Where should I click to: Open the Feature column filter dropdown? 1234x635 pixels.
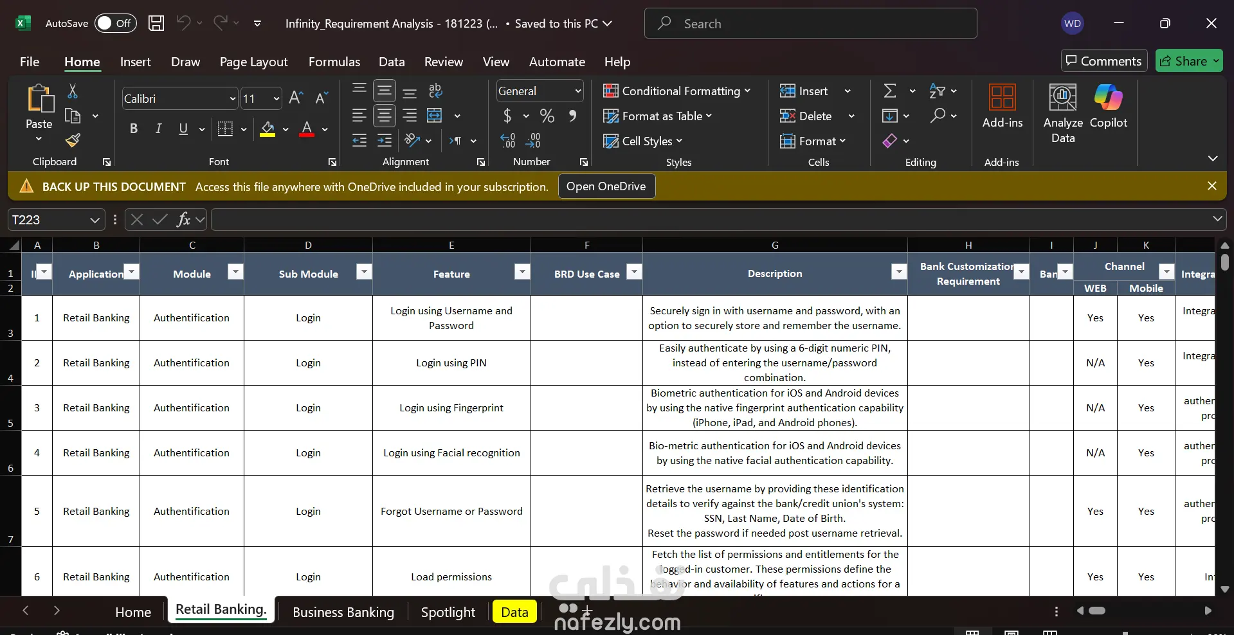point(522,272)
